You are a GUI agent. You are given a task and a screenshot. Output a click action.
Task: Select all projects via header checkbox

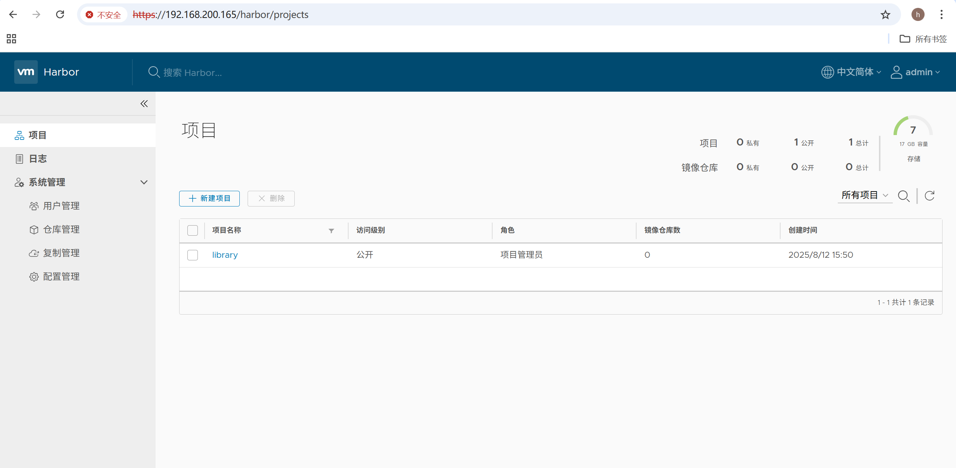(193, 230)
